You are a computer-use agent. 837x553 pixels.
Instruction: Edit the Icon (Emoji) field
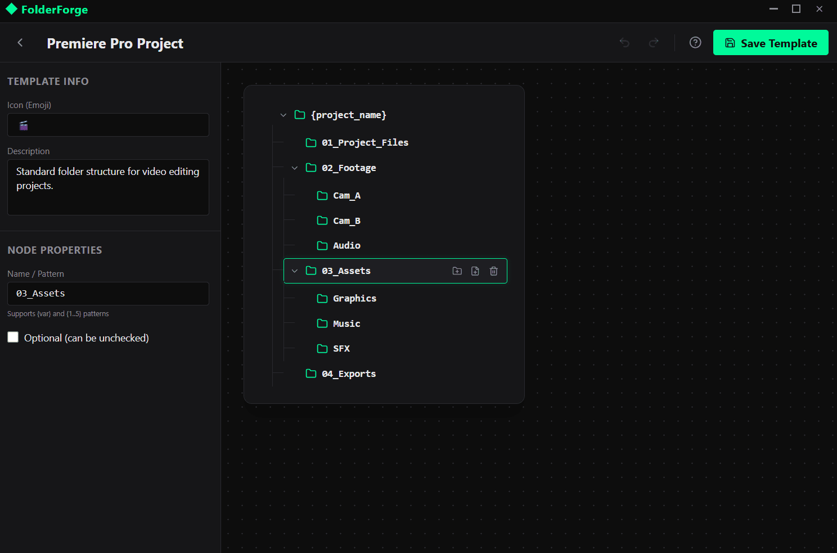click(108, 125)
